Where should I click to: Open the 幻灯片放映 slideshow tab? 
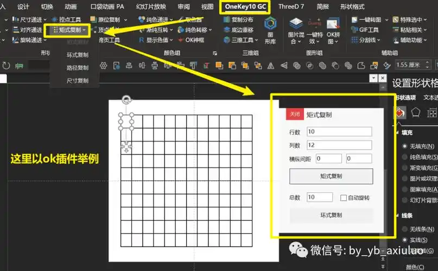(151, 7)
